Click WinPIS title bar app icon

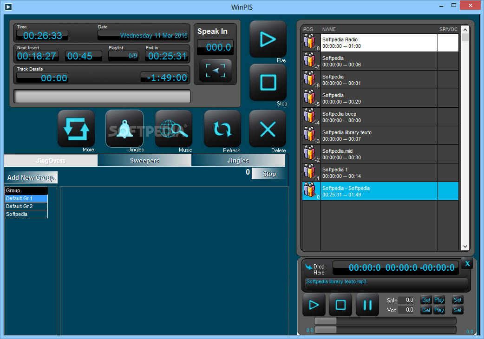pos(8,7)
